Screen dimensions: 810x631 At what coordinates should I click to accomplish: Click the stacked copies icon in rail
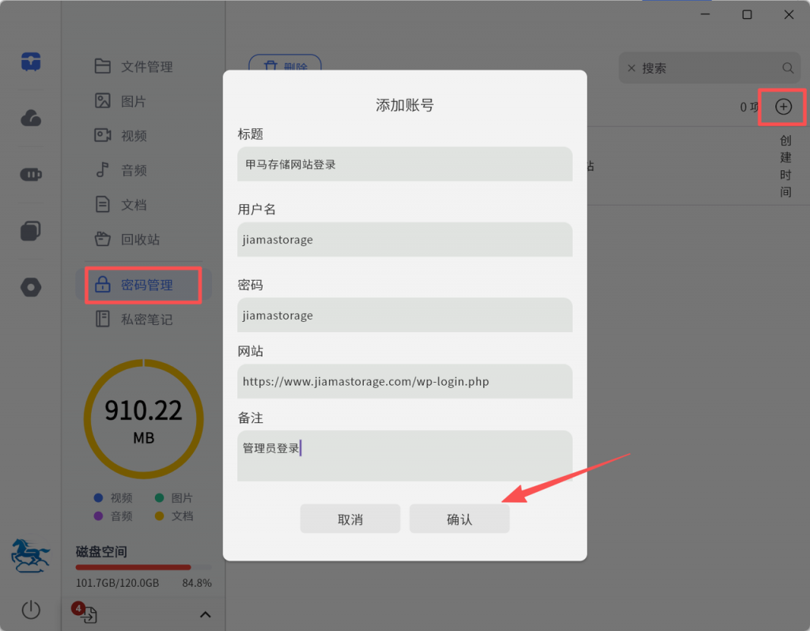(x=31, y=231)
